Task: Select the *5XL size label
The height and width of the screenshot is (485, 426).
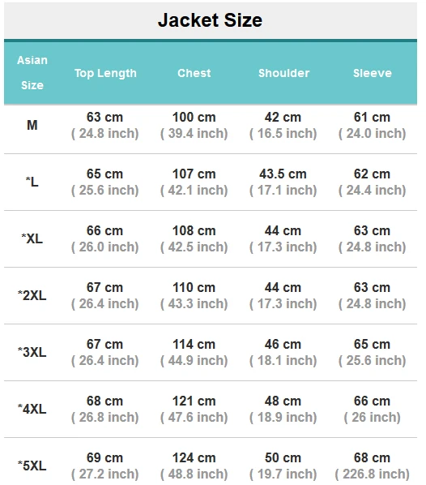Action: (32, 466)
